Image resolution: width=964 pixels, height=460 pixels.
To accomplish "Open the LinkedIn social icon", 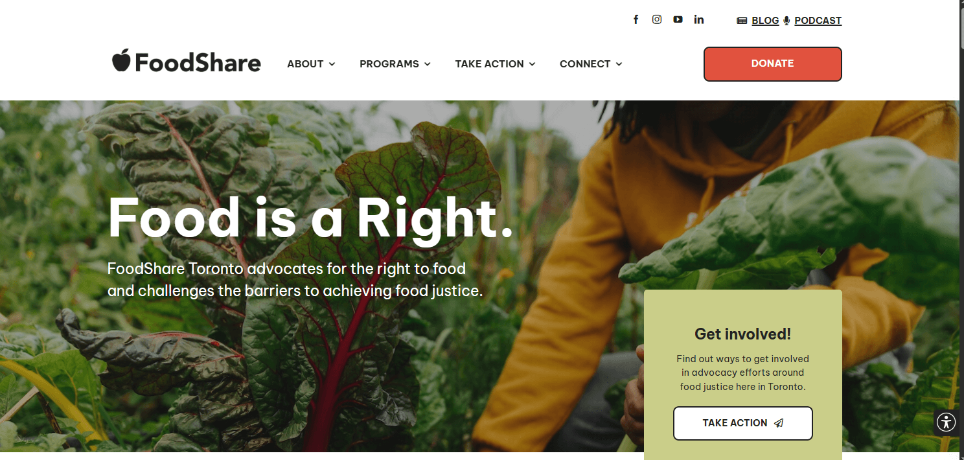I will pos(698,19).
